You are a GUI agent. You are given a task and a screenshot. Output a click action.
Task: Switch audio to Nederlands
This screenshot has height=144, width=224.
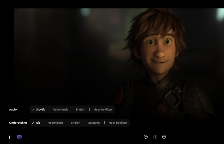click(x=60, y=110)
